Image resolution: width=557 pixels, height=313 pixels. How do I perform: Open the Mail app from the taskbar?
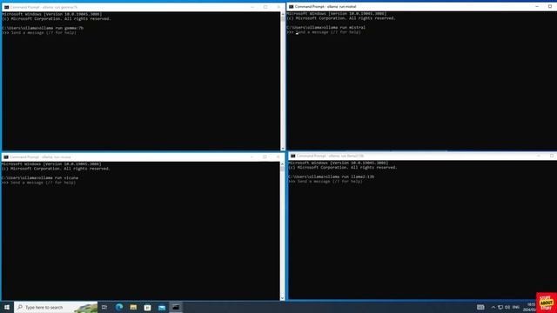coord(162,307)
